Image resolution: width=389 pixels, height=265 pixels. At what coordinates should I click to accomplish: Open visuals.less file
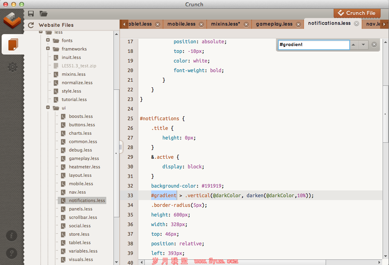(x=81, y=260)
